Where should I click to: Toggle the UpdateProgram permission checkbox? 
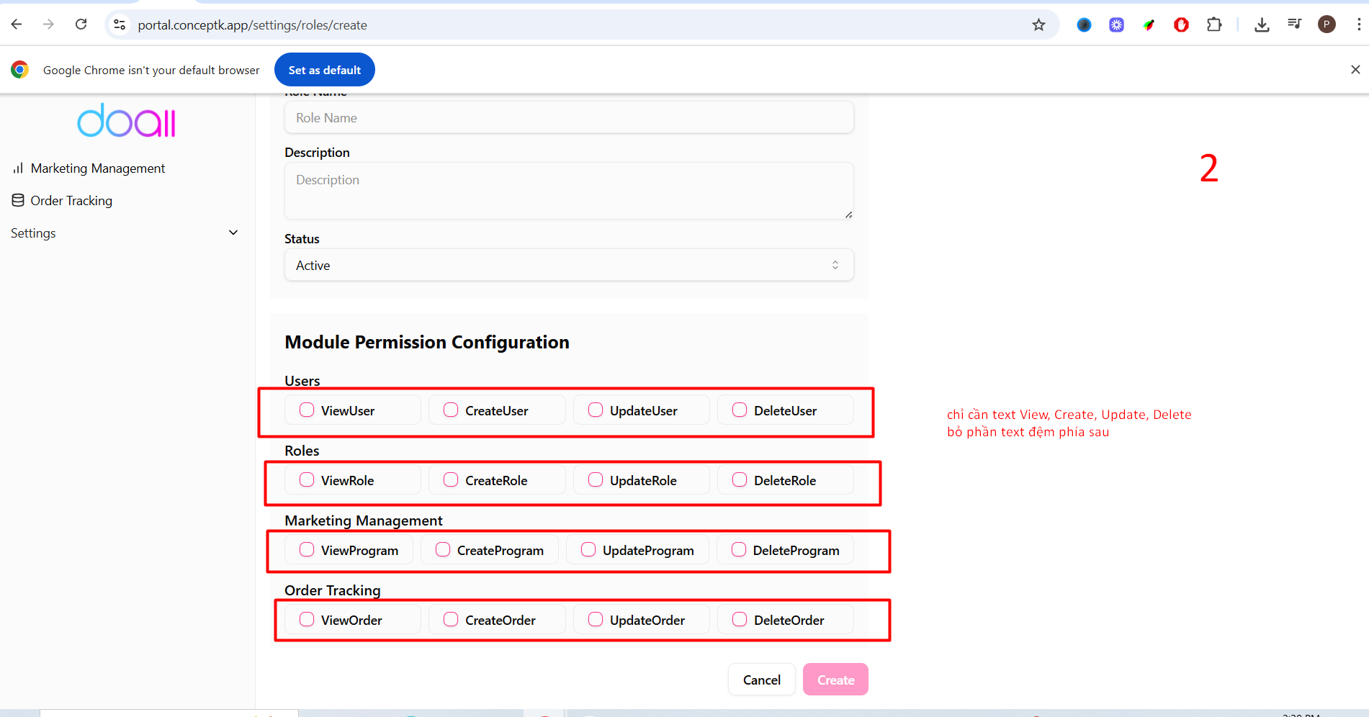[588, 550]
